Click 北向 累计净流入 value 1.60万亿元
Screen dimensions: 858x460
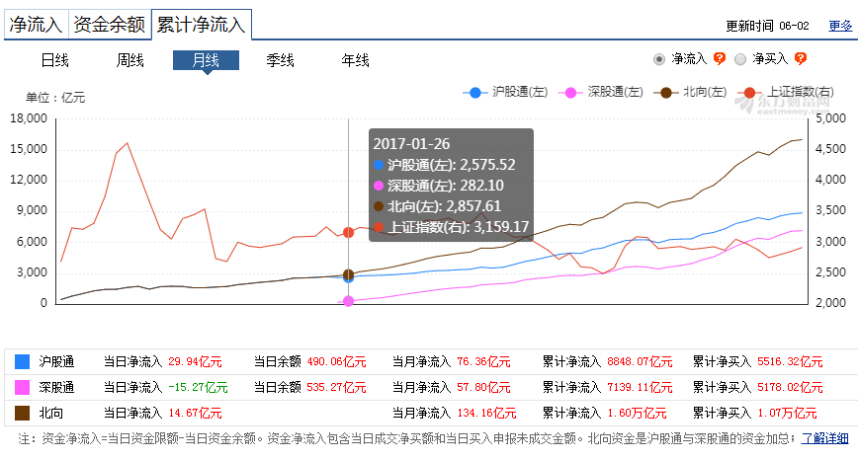point(637,413)
